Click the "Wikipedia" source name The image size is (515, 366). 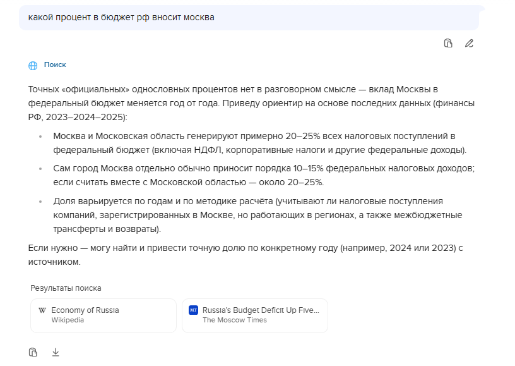point(68,320)
